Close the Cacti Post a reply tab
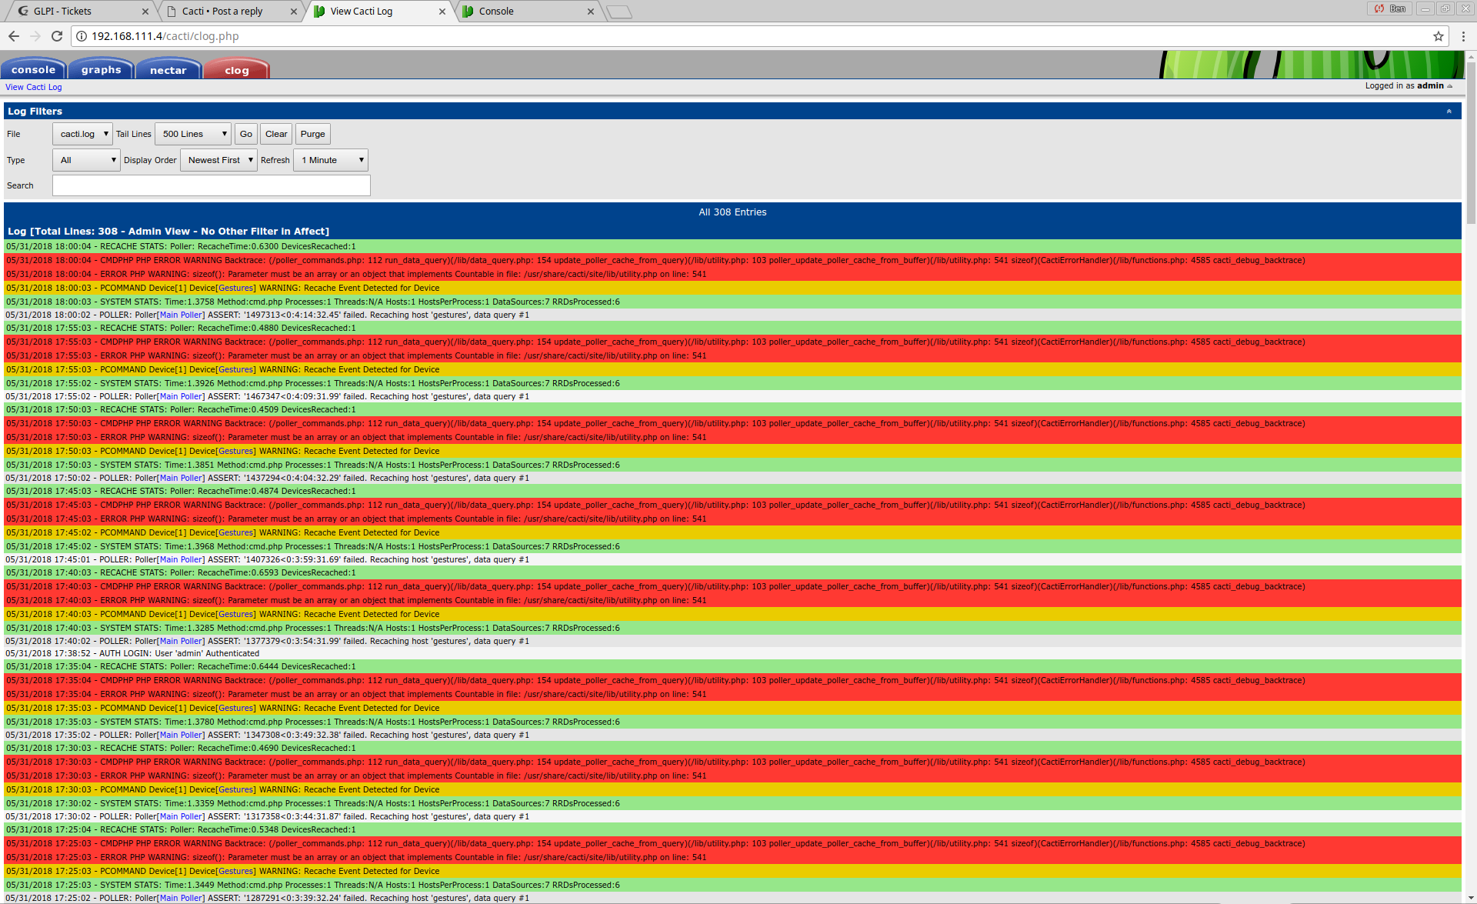 coord(293,12)
